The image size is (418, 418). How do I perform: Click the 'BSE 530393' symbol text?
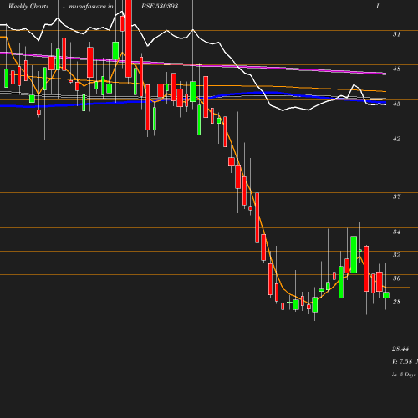160,6
